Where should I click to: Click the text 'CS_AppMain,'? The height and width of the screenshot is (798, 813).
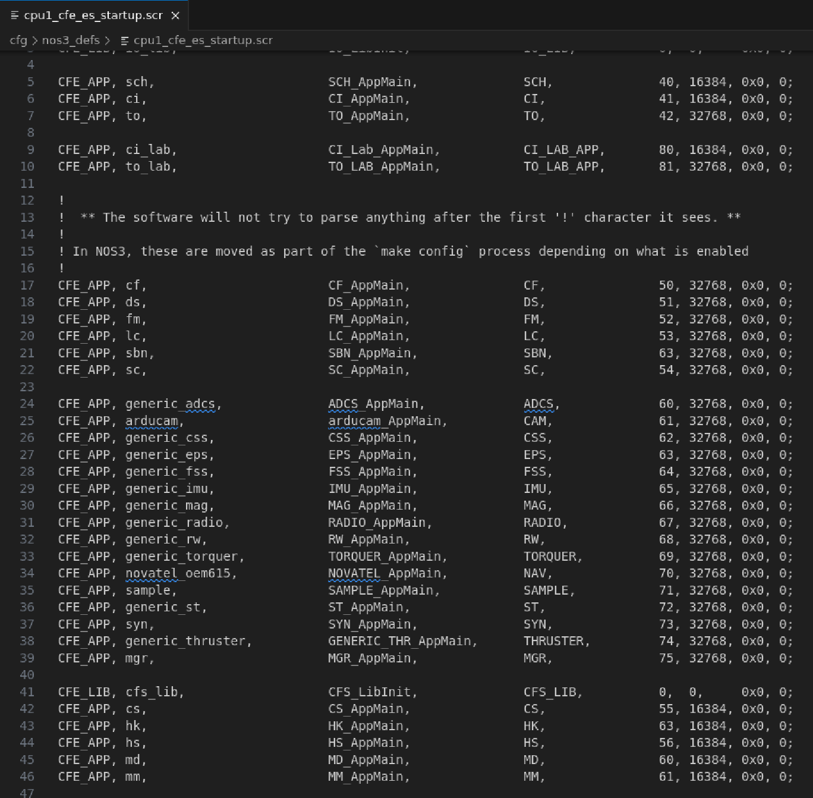click(369, 709)
